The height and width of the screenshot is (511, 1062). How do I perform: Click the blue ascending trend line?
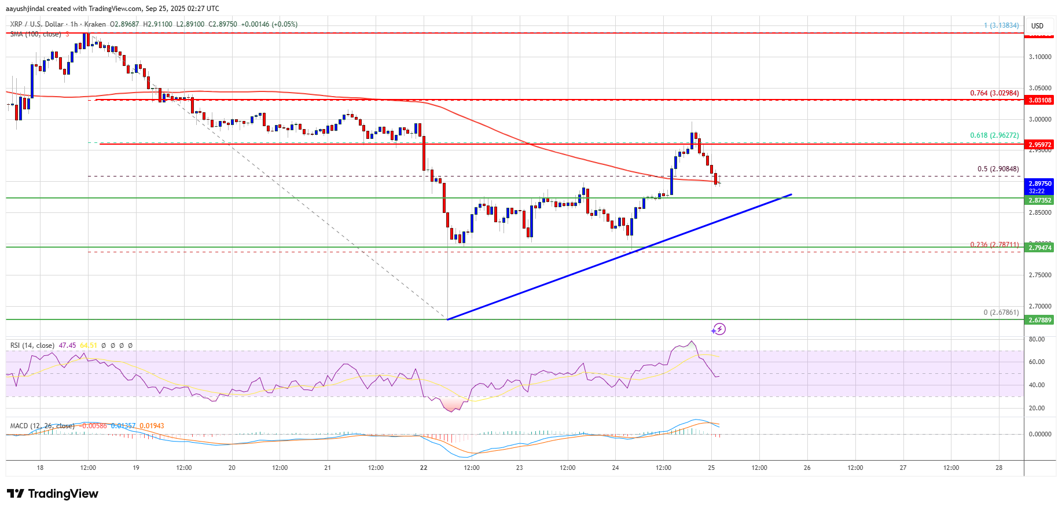click(x=619, y=257)
